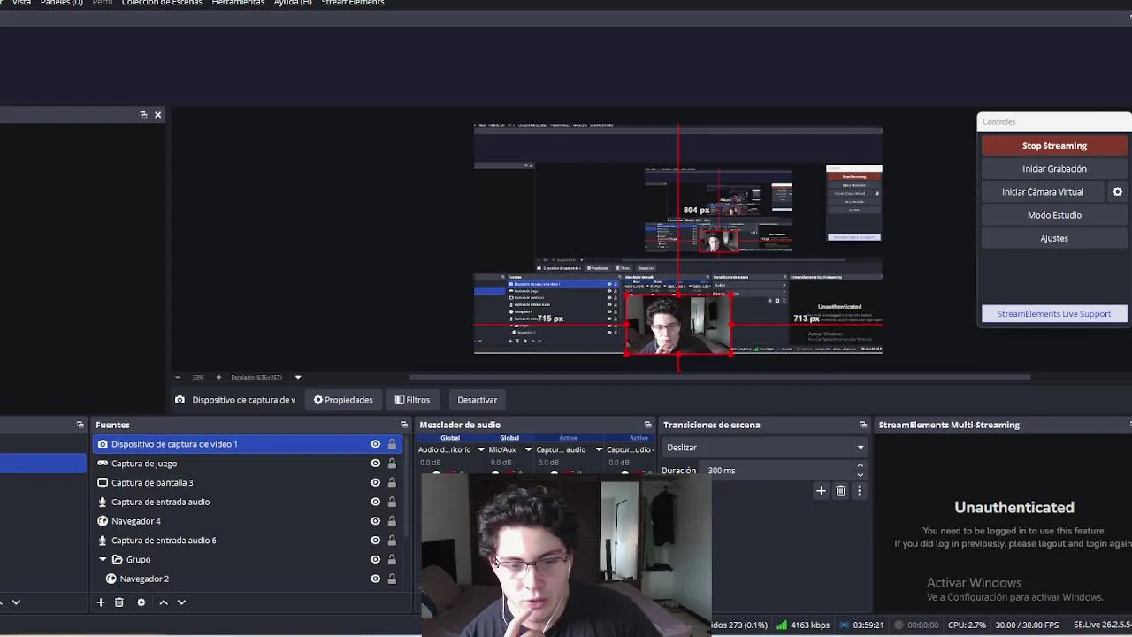Start recording with Iniciar Grabación

click(1054, 169)
